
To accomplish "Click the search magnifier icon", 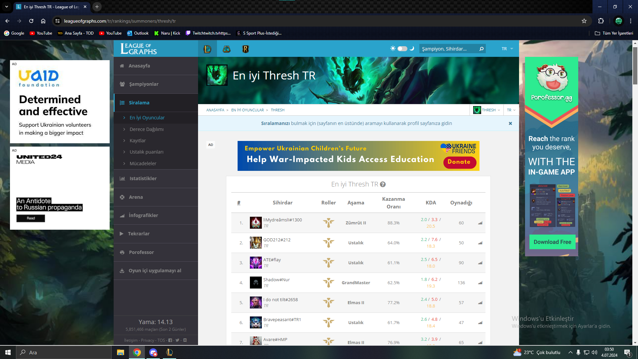I will (481, 49).
